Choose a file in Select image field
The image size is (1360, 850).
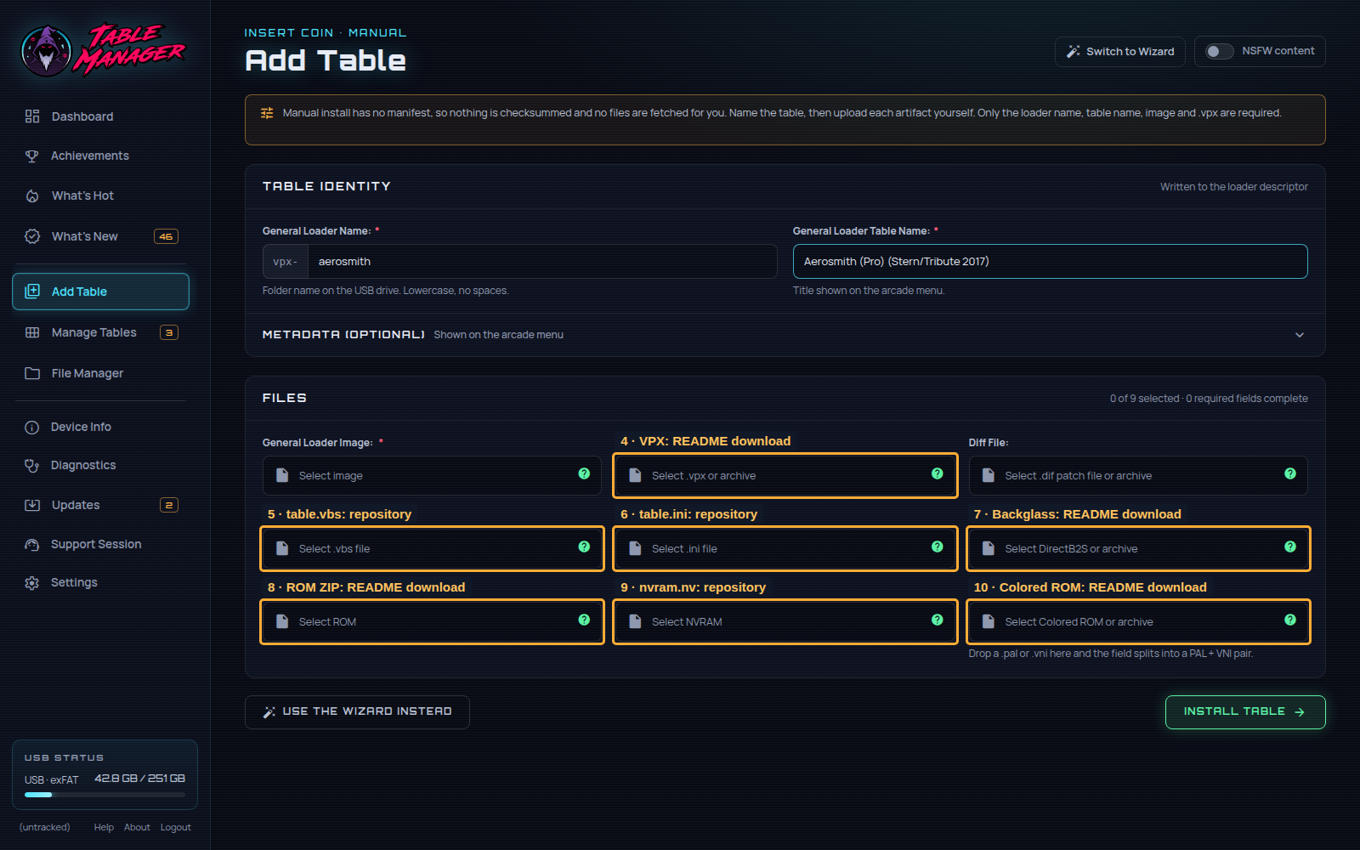pyautogui.click(x=432, y=475)
